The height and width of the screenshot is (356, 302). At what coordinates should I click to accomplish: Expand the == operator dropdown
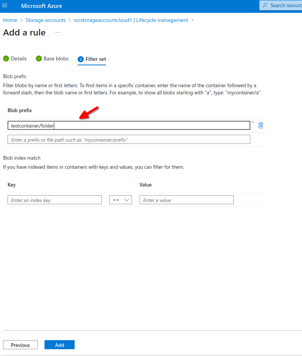point(121,200)
